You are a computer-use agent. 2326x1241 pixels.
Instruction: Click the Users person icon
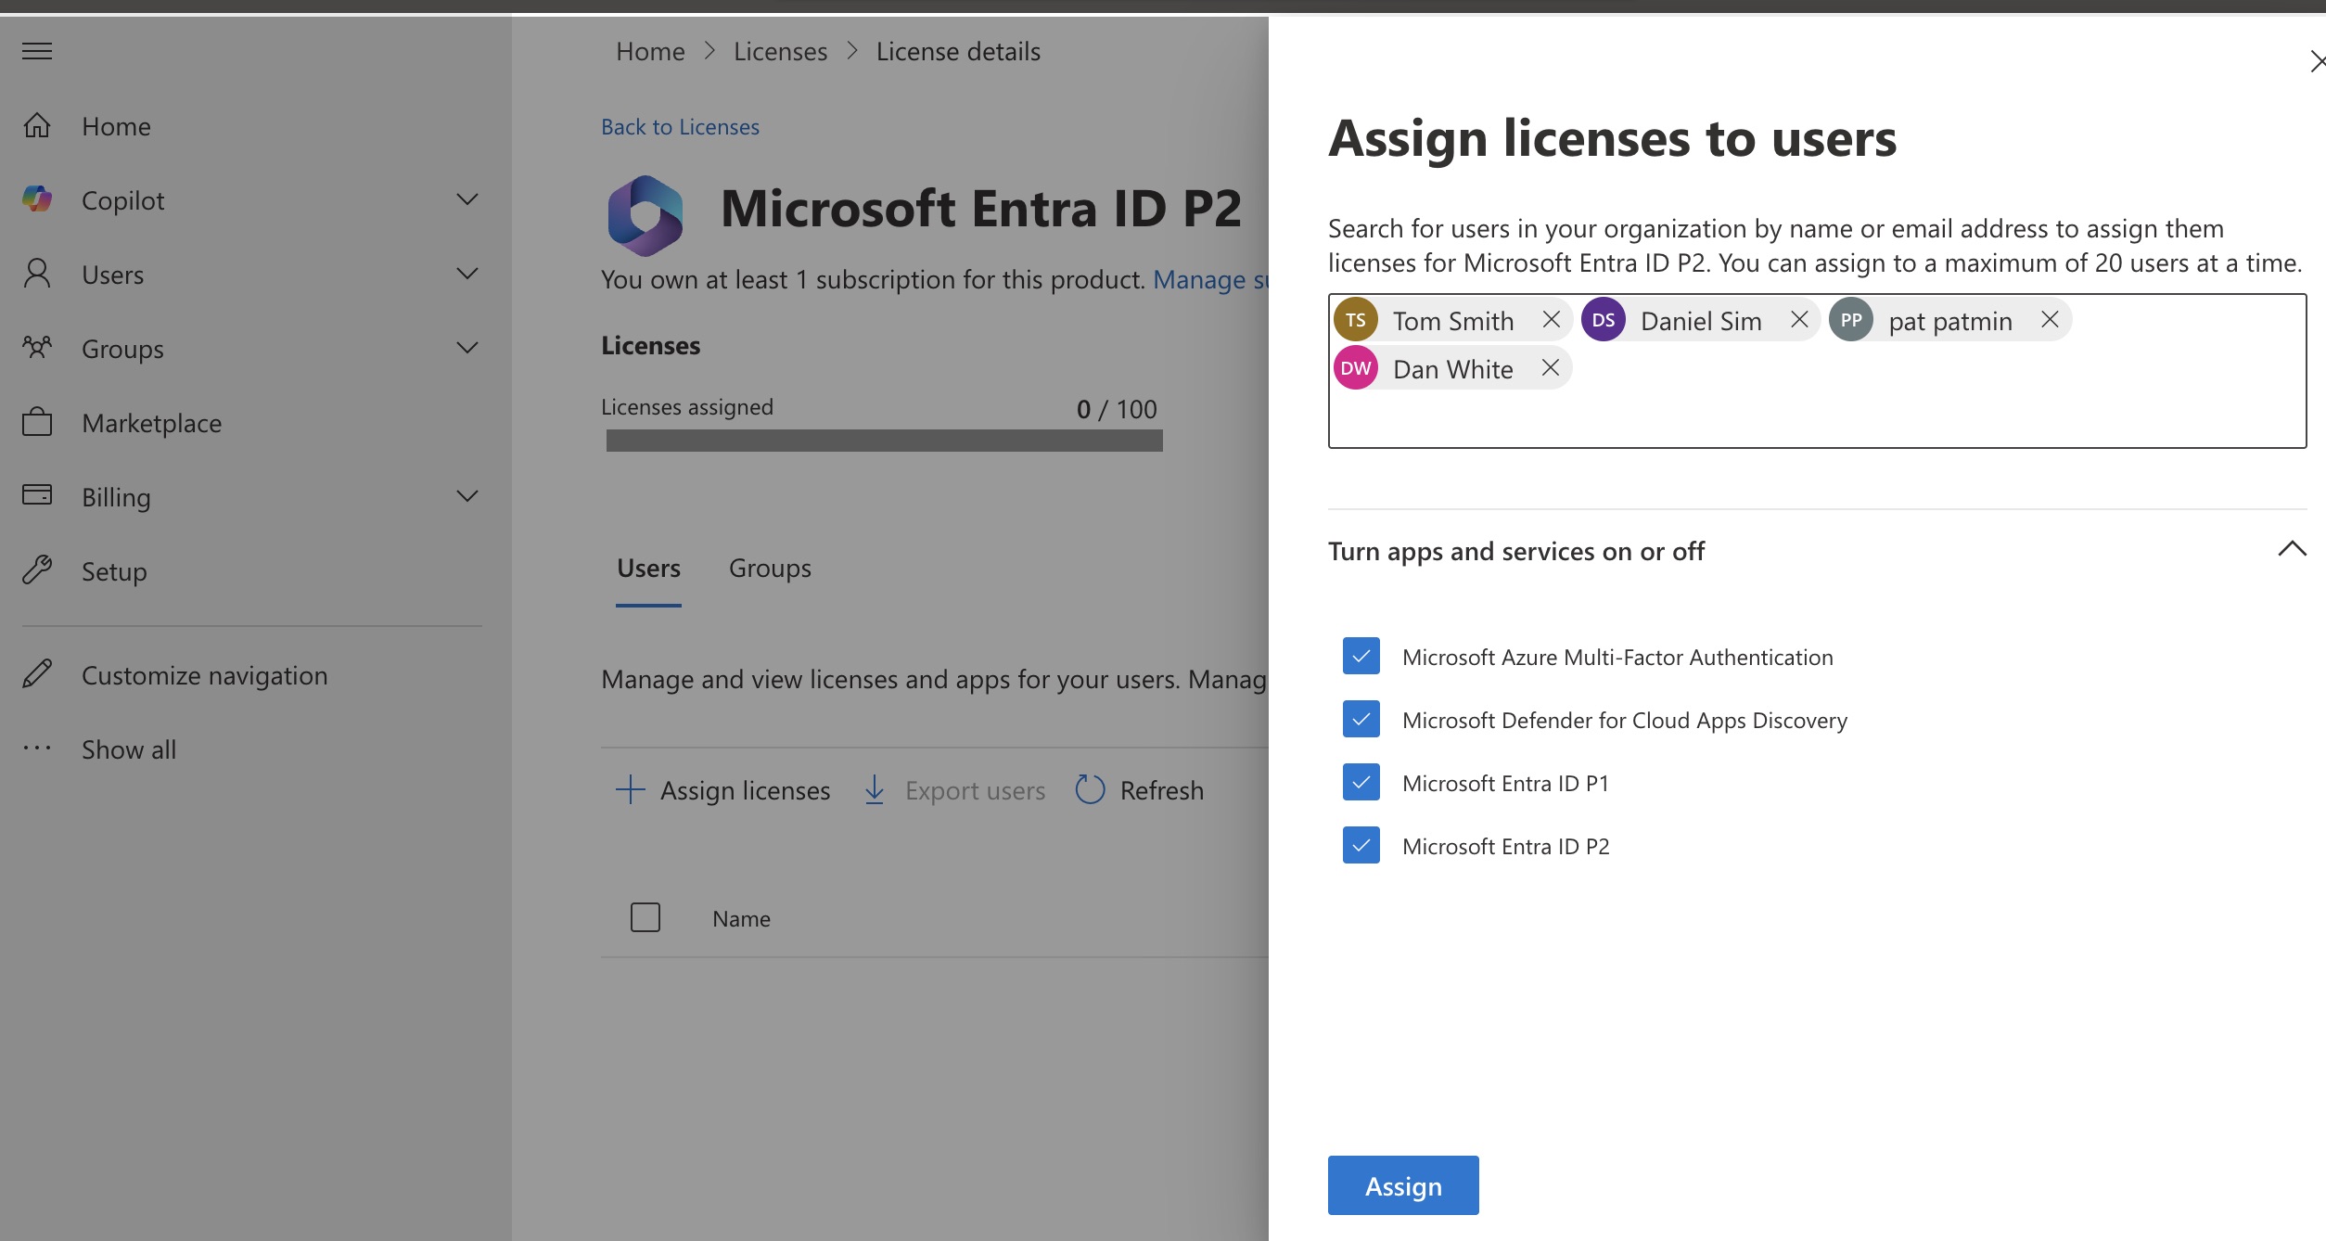pyautogui.click(x=37, y=274)
